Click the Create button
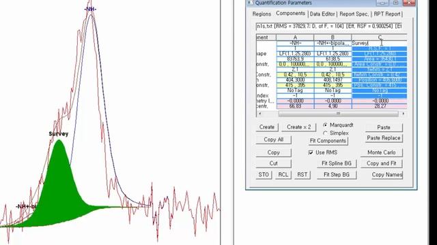 pyautogui.click(x=267, y=127)
